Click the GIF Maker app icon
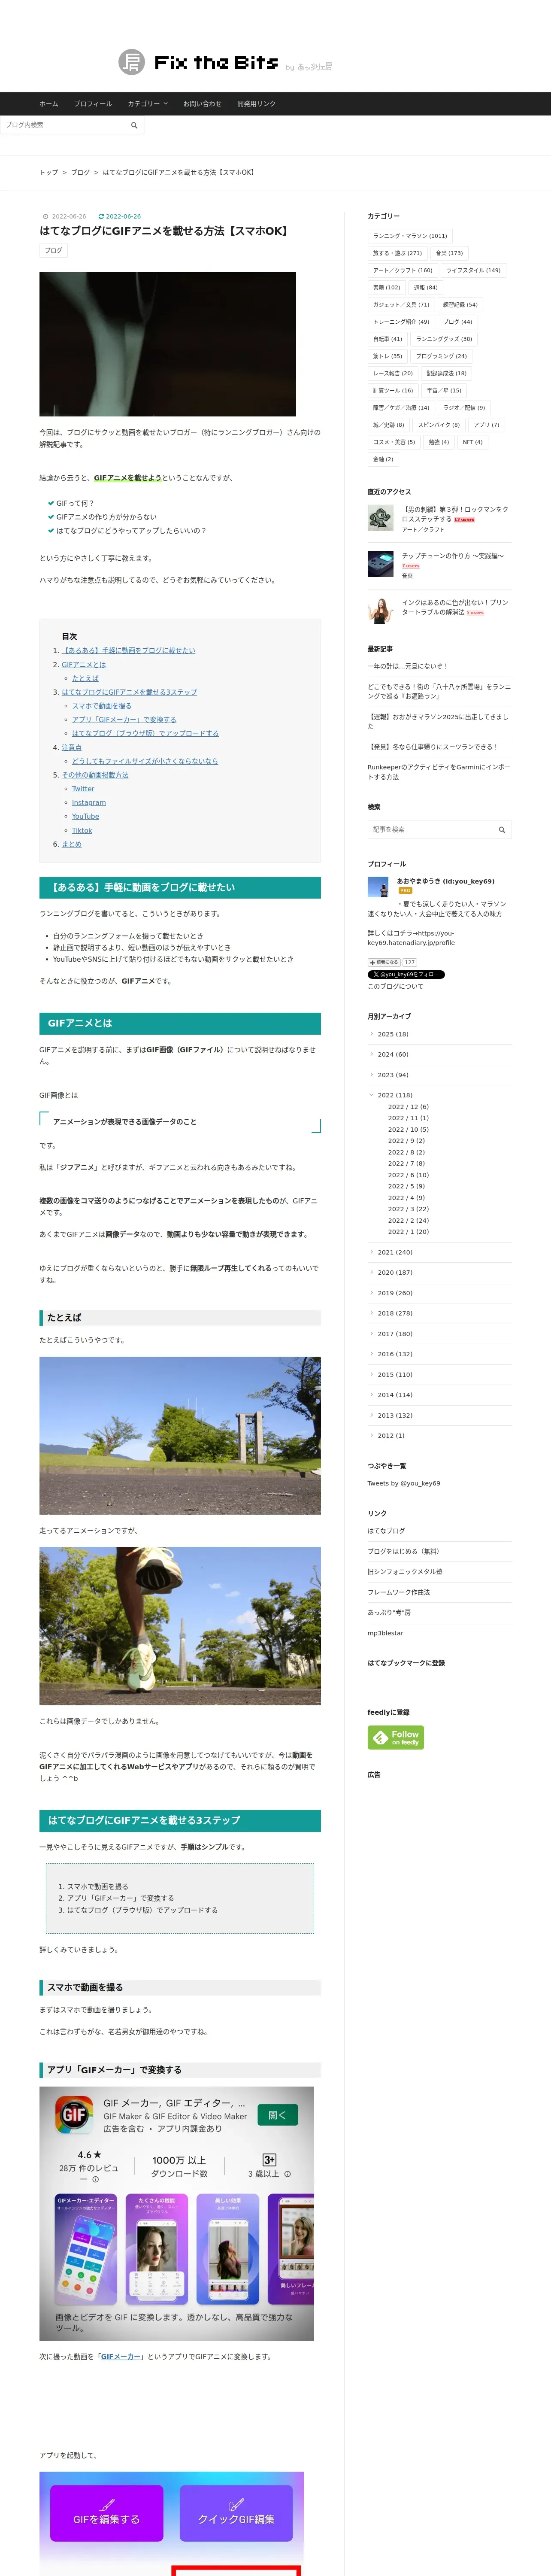This screenshot has width=551, height=2576. pyautogui.click(x=74, y=2114)
